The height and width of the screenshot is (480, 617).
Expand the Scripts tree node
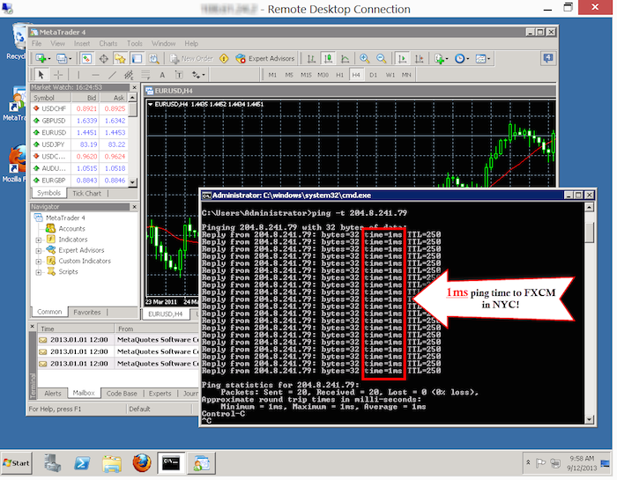[x=39, y=272]
